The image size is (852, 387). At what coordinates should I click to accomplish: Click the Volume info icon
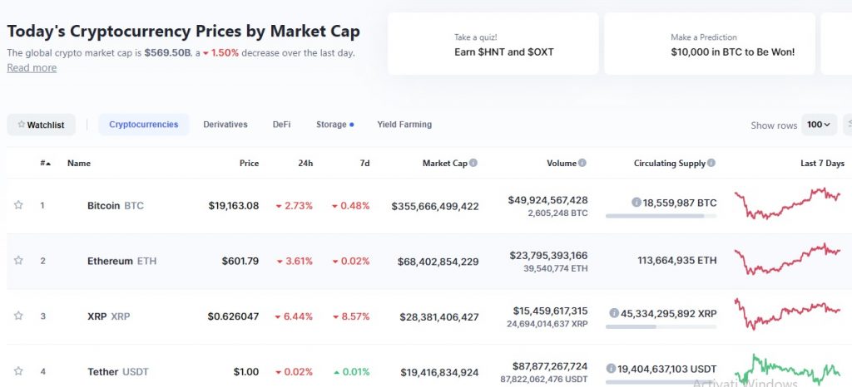[x=582, y=164]
